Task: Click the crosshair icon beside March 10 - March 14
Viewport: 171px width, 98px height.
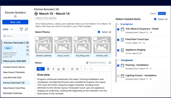Action: pos(36,14)
